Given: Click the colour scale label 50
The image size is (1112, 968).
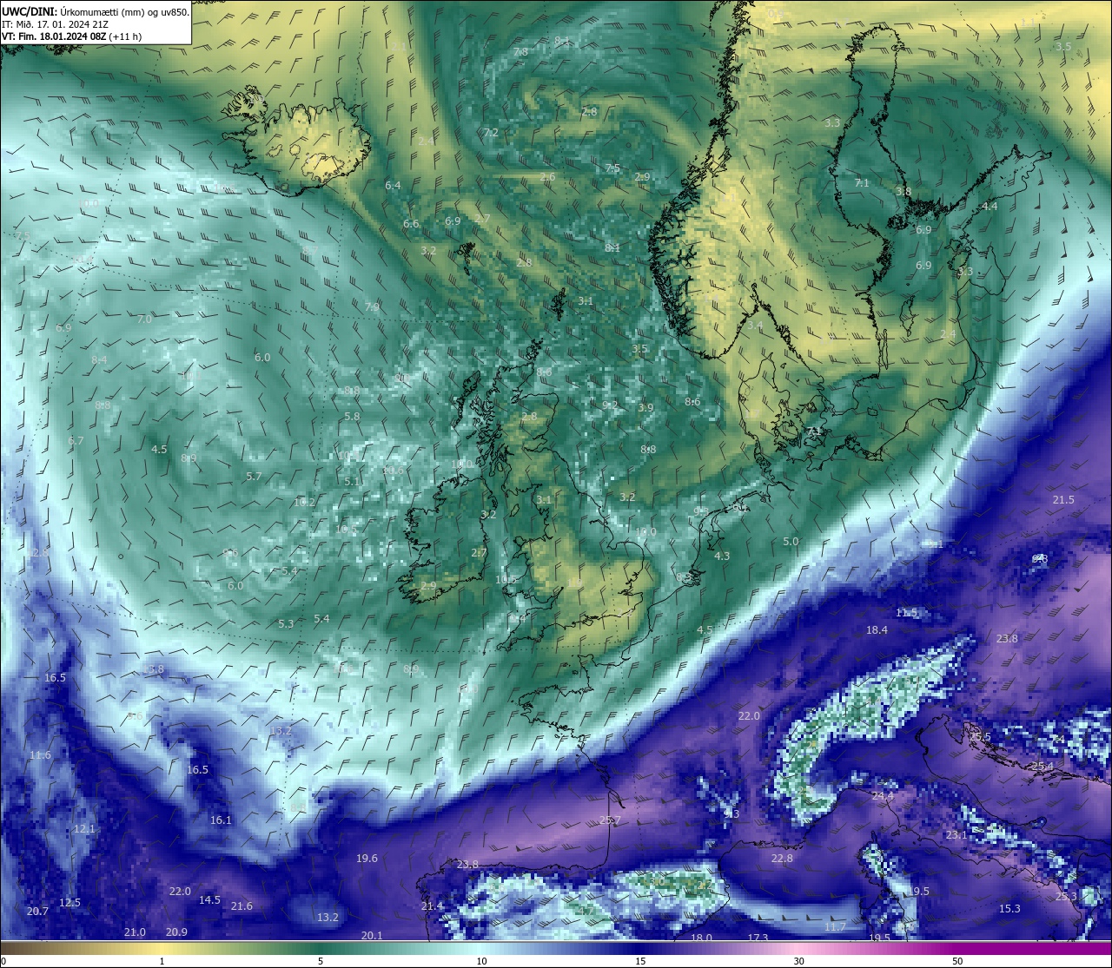Looking at the screenshot, I should coord(957,961).
